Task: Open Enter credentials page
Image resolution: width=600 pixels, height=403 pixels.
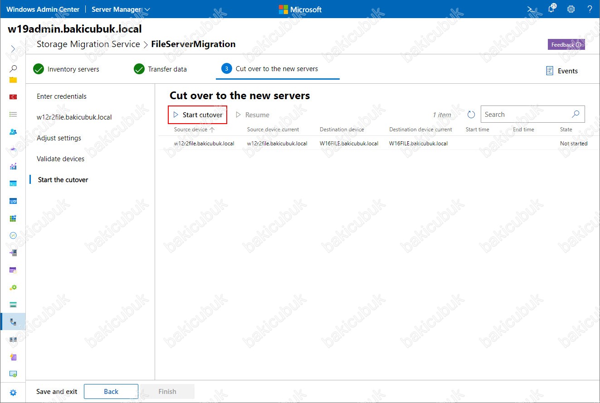Action: 62,96
